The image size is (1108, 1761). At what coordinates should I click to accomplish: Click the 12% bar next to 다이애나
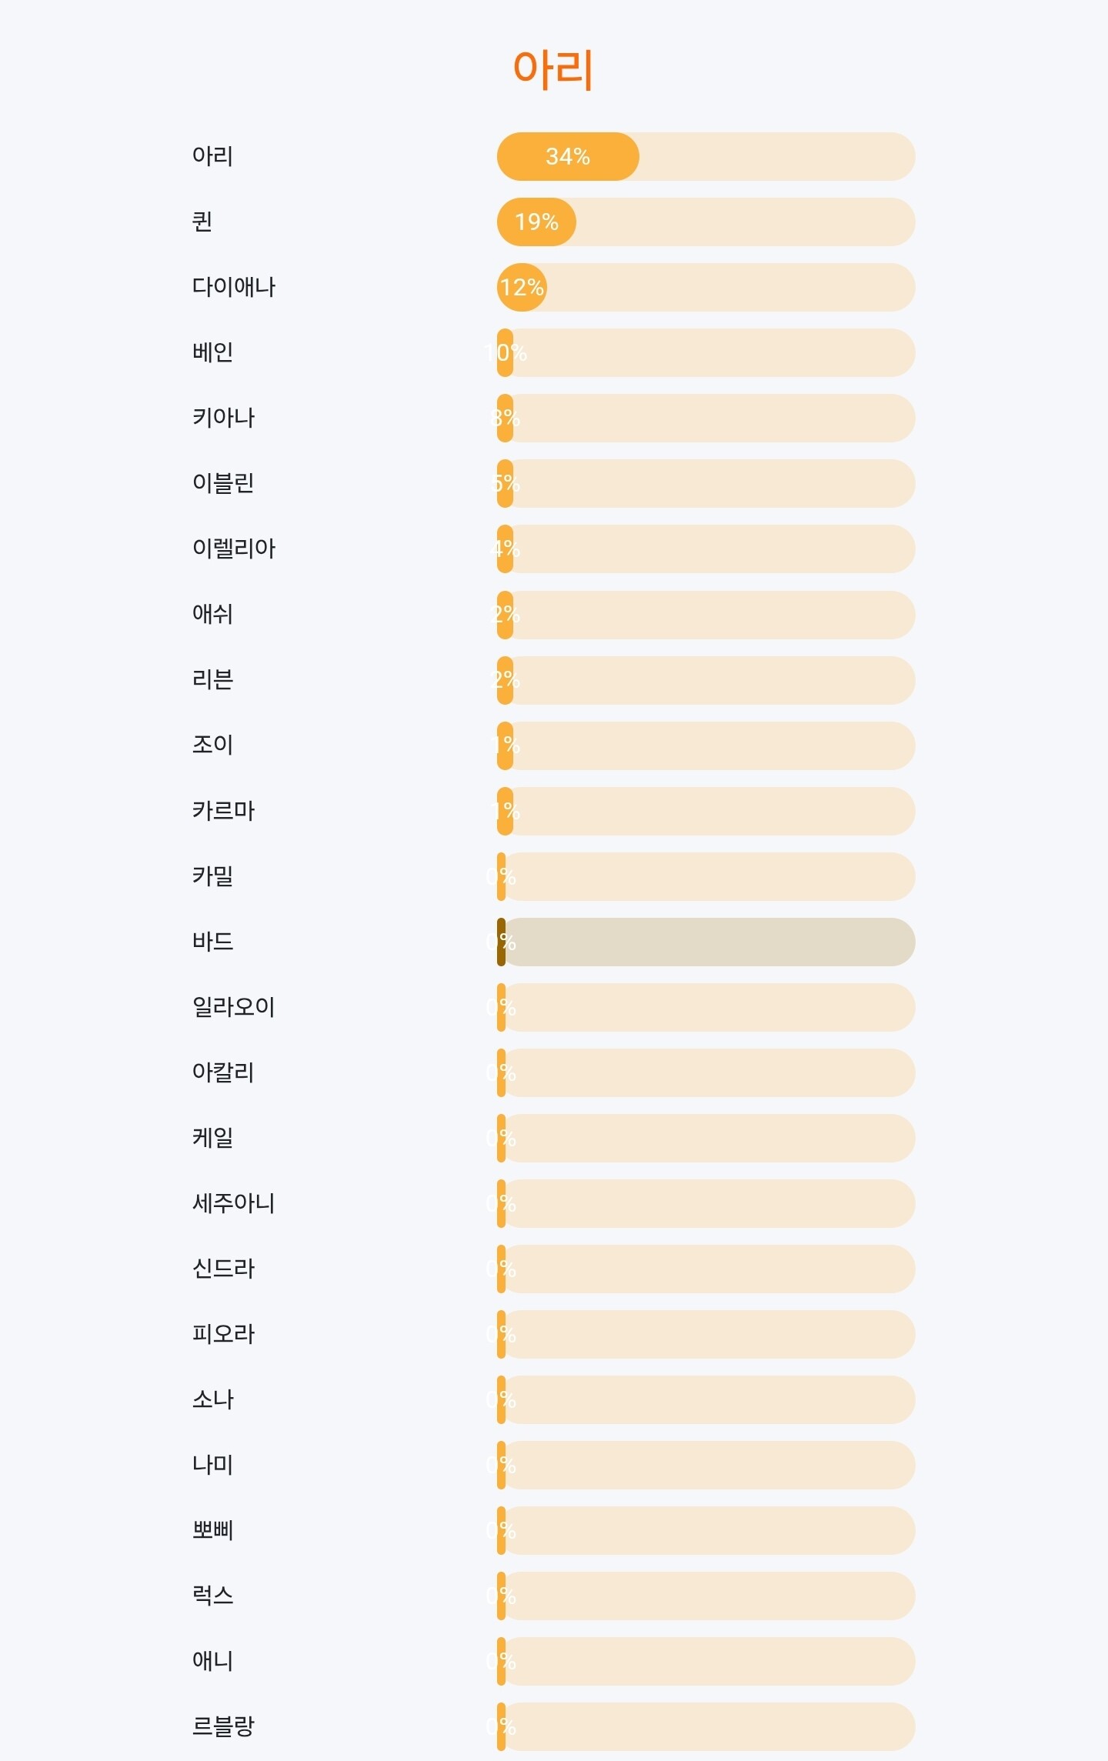click(705, 288)
